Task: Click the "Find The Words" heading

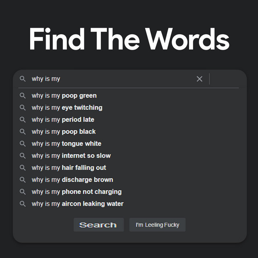Action: [x=129, y=40]
